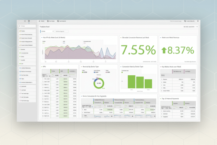This screenshot has height=145, width=217.
Task: Select the Conversion Rate metric in the sidebar
Action: point(27,53)
